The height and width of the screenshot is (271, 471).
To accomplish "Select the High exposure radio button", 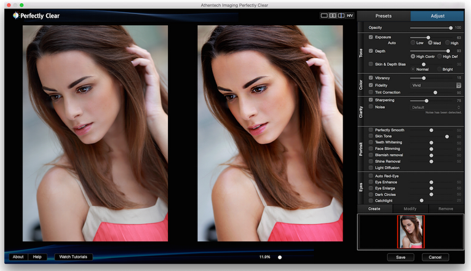I will [447, 43].
